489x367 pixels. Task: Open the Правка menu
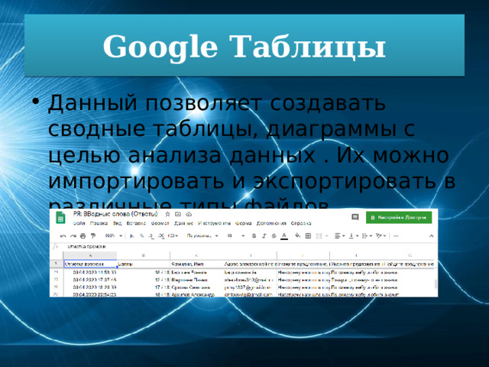point(99,223)
